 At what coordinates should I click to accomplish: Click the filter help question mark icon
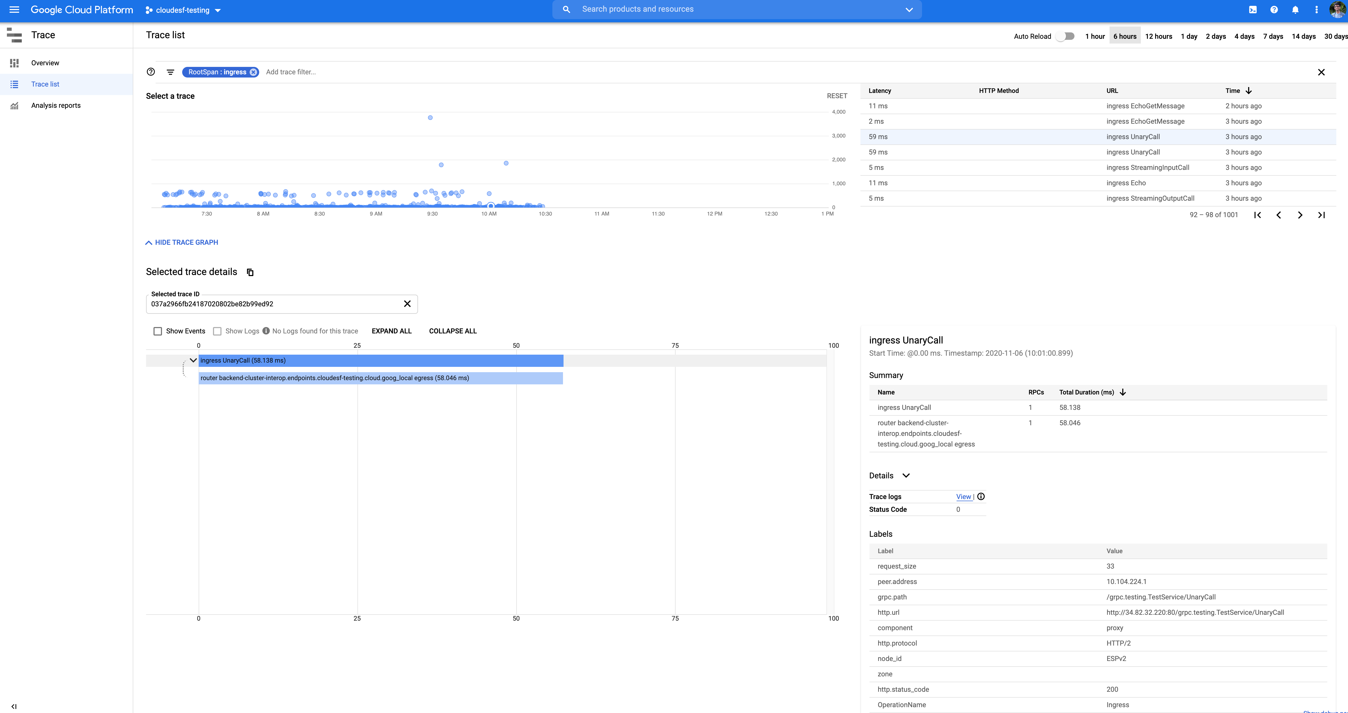(151, 72)
